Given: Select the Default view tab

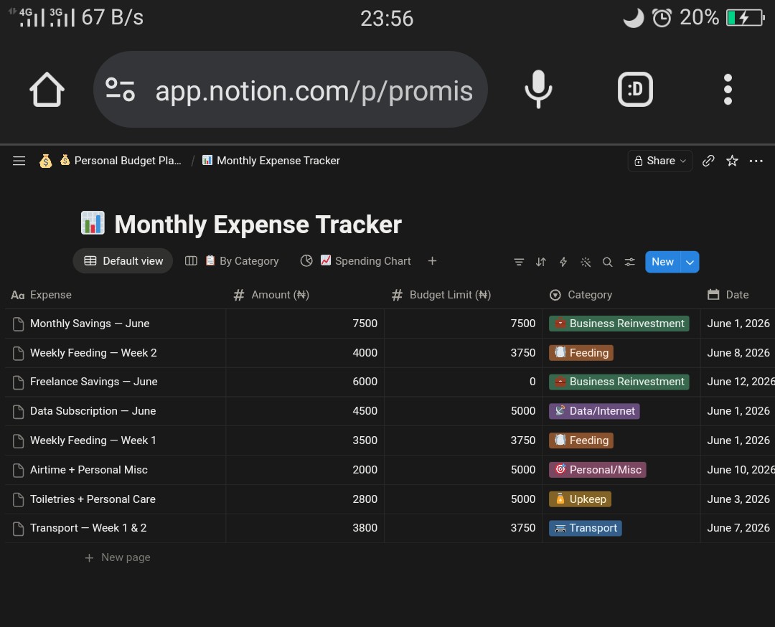Looking at the screenshot, I should click(123, 261).
